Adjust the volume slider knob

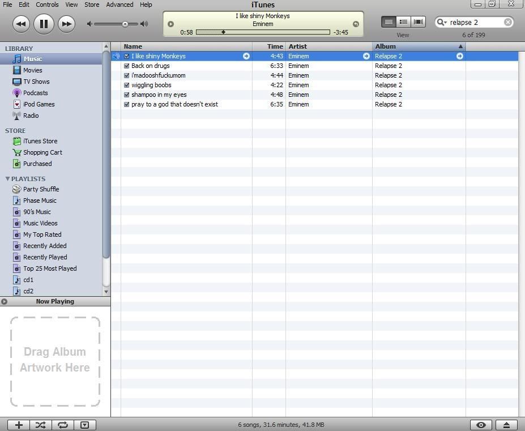coord(125,24)
